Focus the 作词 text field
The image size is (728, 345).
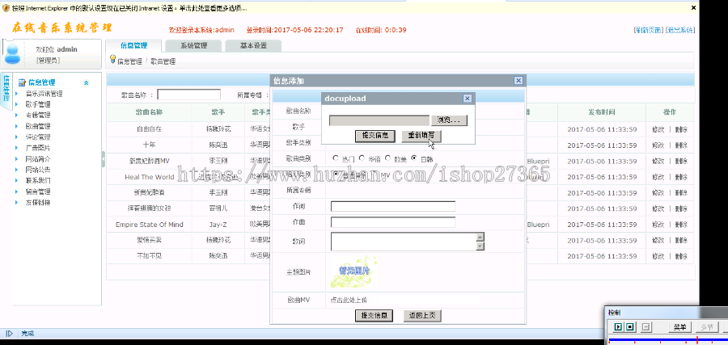pos(393,206)
